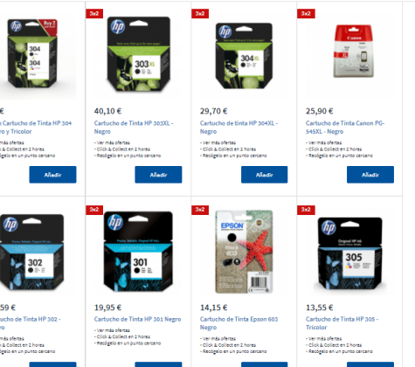Open the Cartucho de Tinta HP 303XL link

(134, 128)
